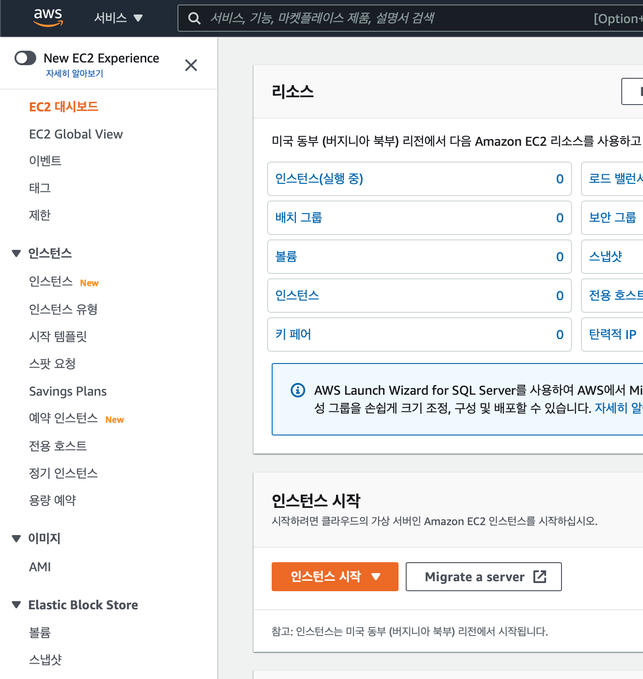Click the 0 count for 키 페어

pos(560,335)
